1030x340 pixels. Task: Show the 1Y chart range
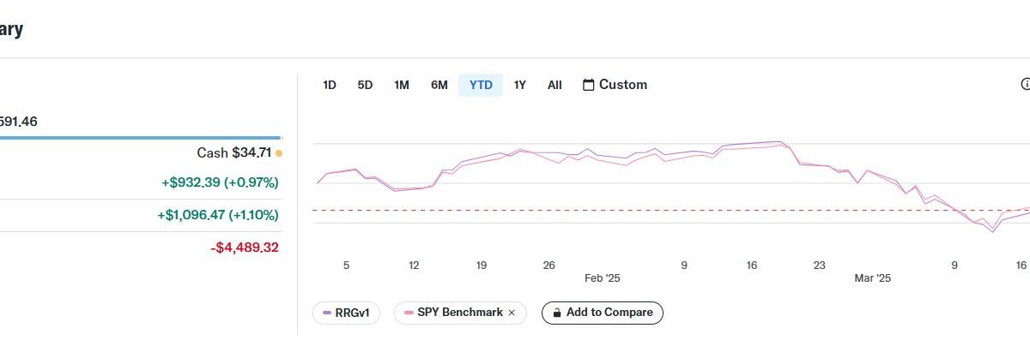[x=519, y=85]
